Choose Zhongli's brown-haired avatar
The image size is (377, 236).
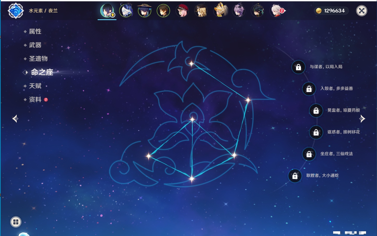click(x=163, y=11)
